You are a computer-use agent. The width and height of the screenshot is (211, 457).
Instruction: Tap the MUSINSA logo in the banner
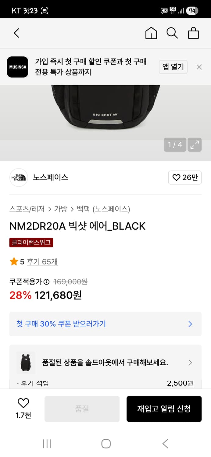tap(17, 67)
